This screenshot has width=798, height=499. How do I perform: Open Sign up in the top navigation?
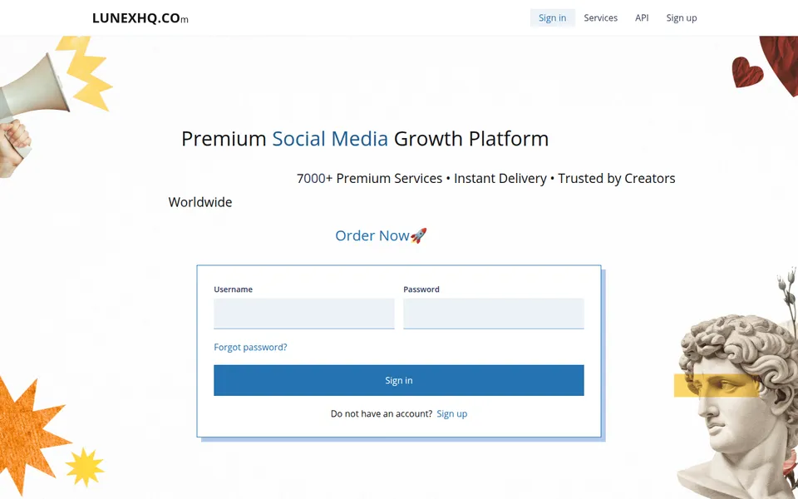(682, 17)
